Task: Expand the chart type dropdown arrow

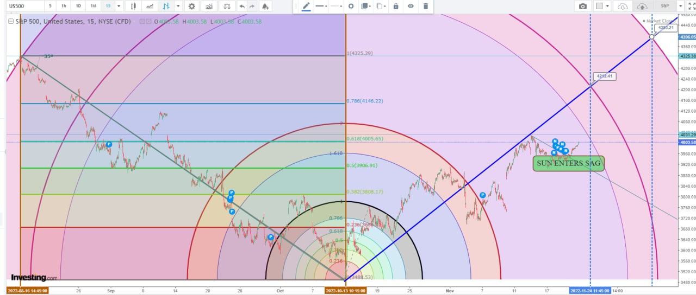Action: point(178,6)
